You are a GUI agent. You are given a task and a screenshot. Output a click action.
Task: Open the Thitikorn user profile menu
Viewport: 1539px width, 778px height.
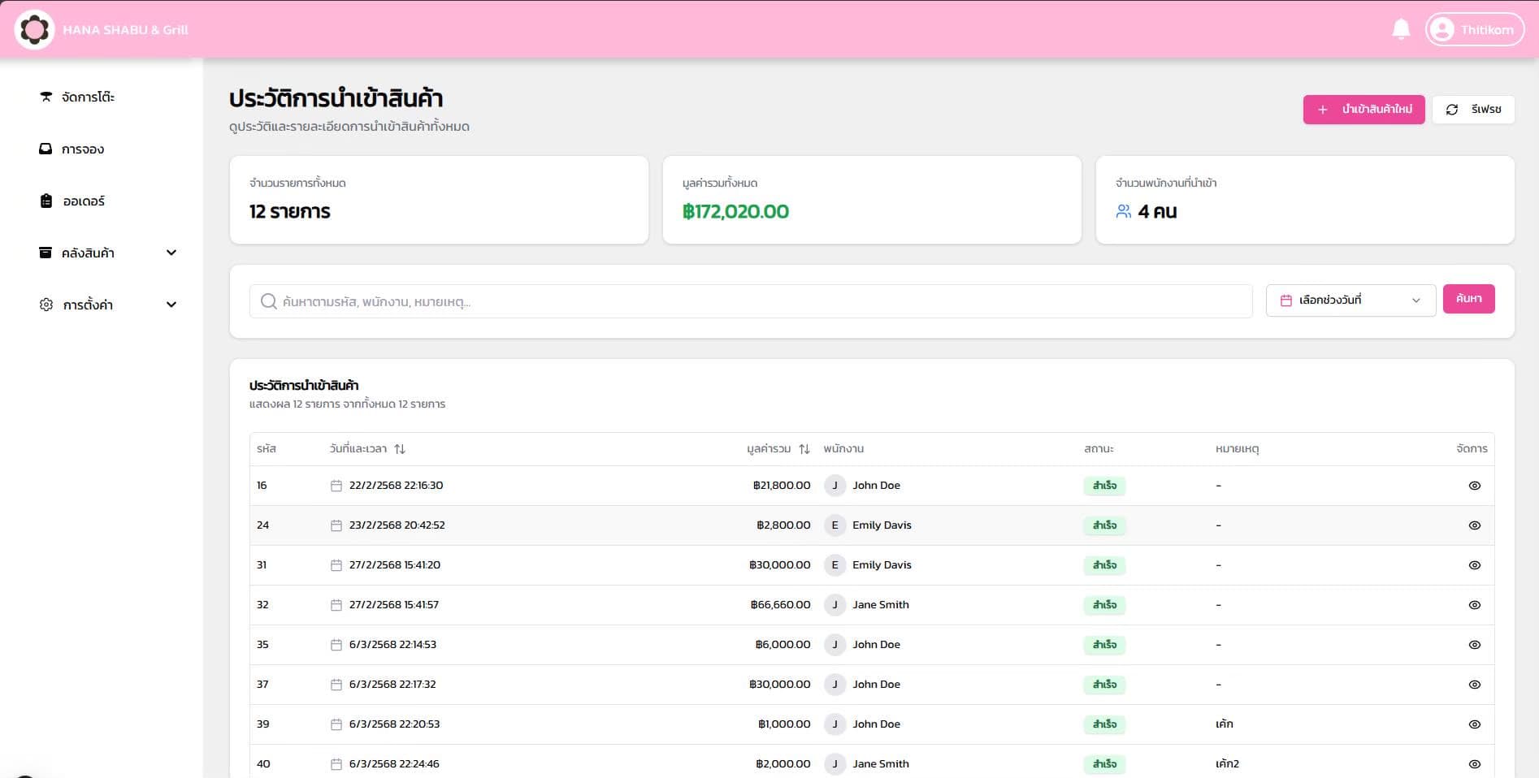[x=1474, y=30]
